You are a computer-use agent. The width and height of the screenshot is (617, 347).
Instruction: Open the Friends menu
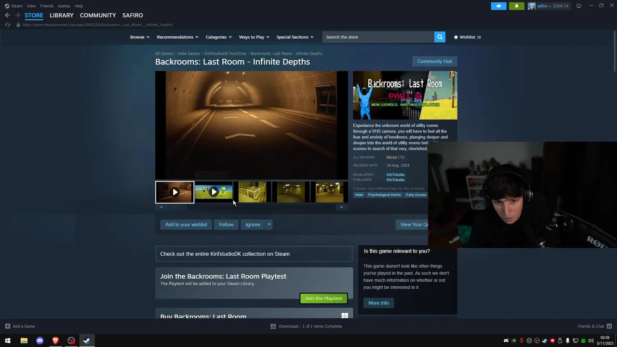tap(47, 6)
